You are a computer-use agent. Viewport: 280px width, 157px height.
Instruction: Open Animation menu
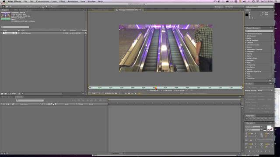click(73, 1)
